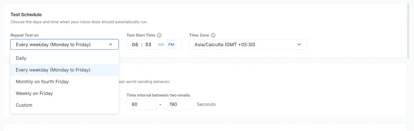Click the Time Zone info icon
414x131 pixels.
(x=213, y=35)
